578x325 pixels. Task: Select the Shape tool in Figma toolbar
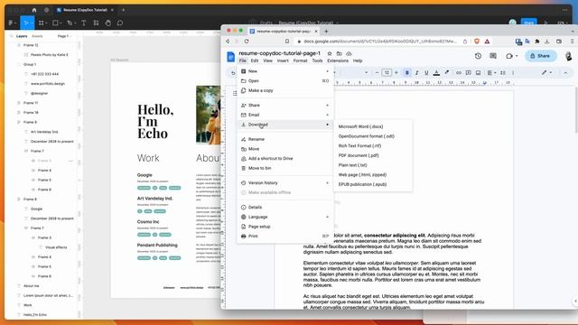pyautogui.click(x=55, y=23)
